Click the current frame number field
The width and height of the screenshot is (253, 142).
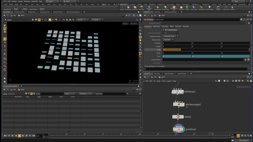[x=39, y=136]
